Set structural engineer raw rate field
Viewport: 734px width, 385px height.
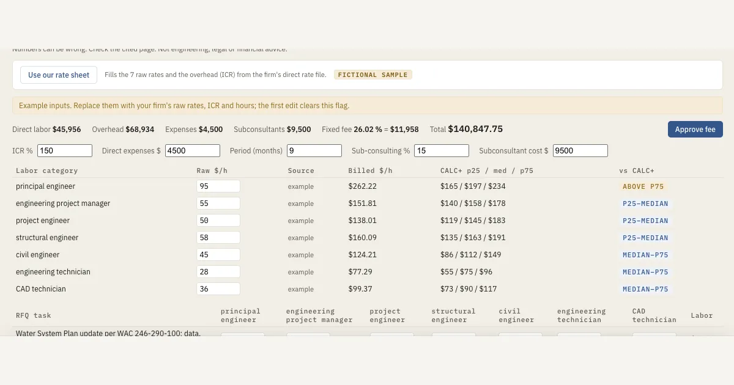point(218,238)
